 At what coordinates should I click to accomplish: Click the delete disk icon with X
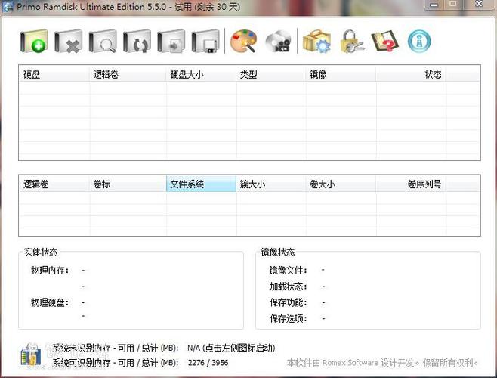pos(69,42)
